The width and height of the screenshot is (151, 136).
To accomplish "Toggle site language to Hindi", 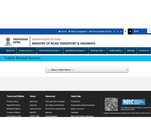I will click(x=136, y=31).
